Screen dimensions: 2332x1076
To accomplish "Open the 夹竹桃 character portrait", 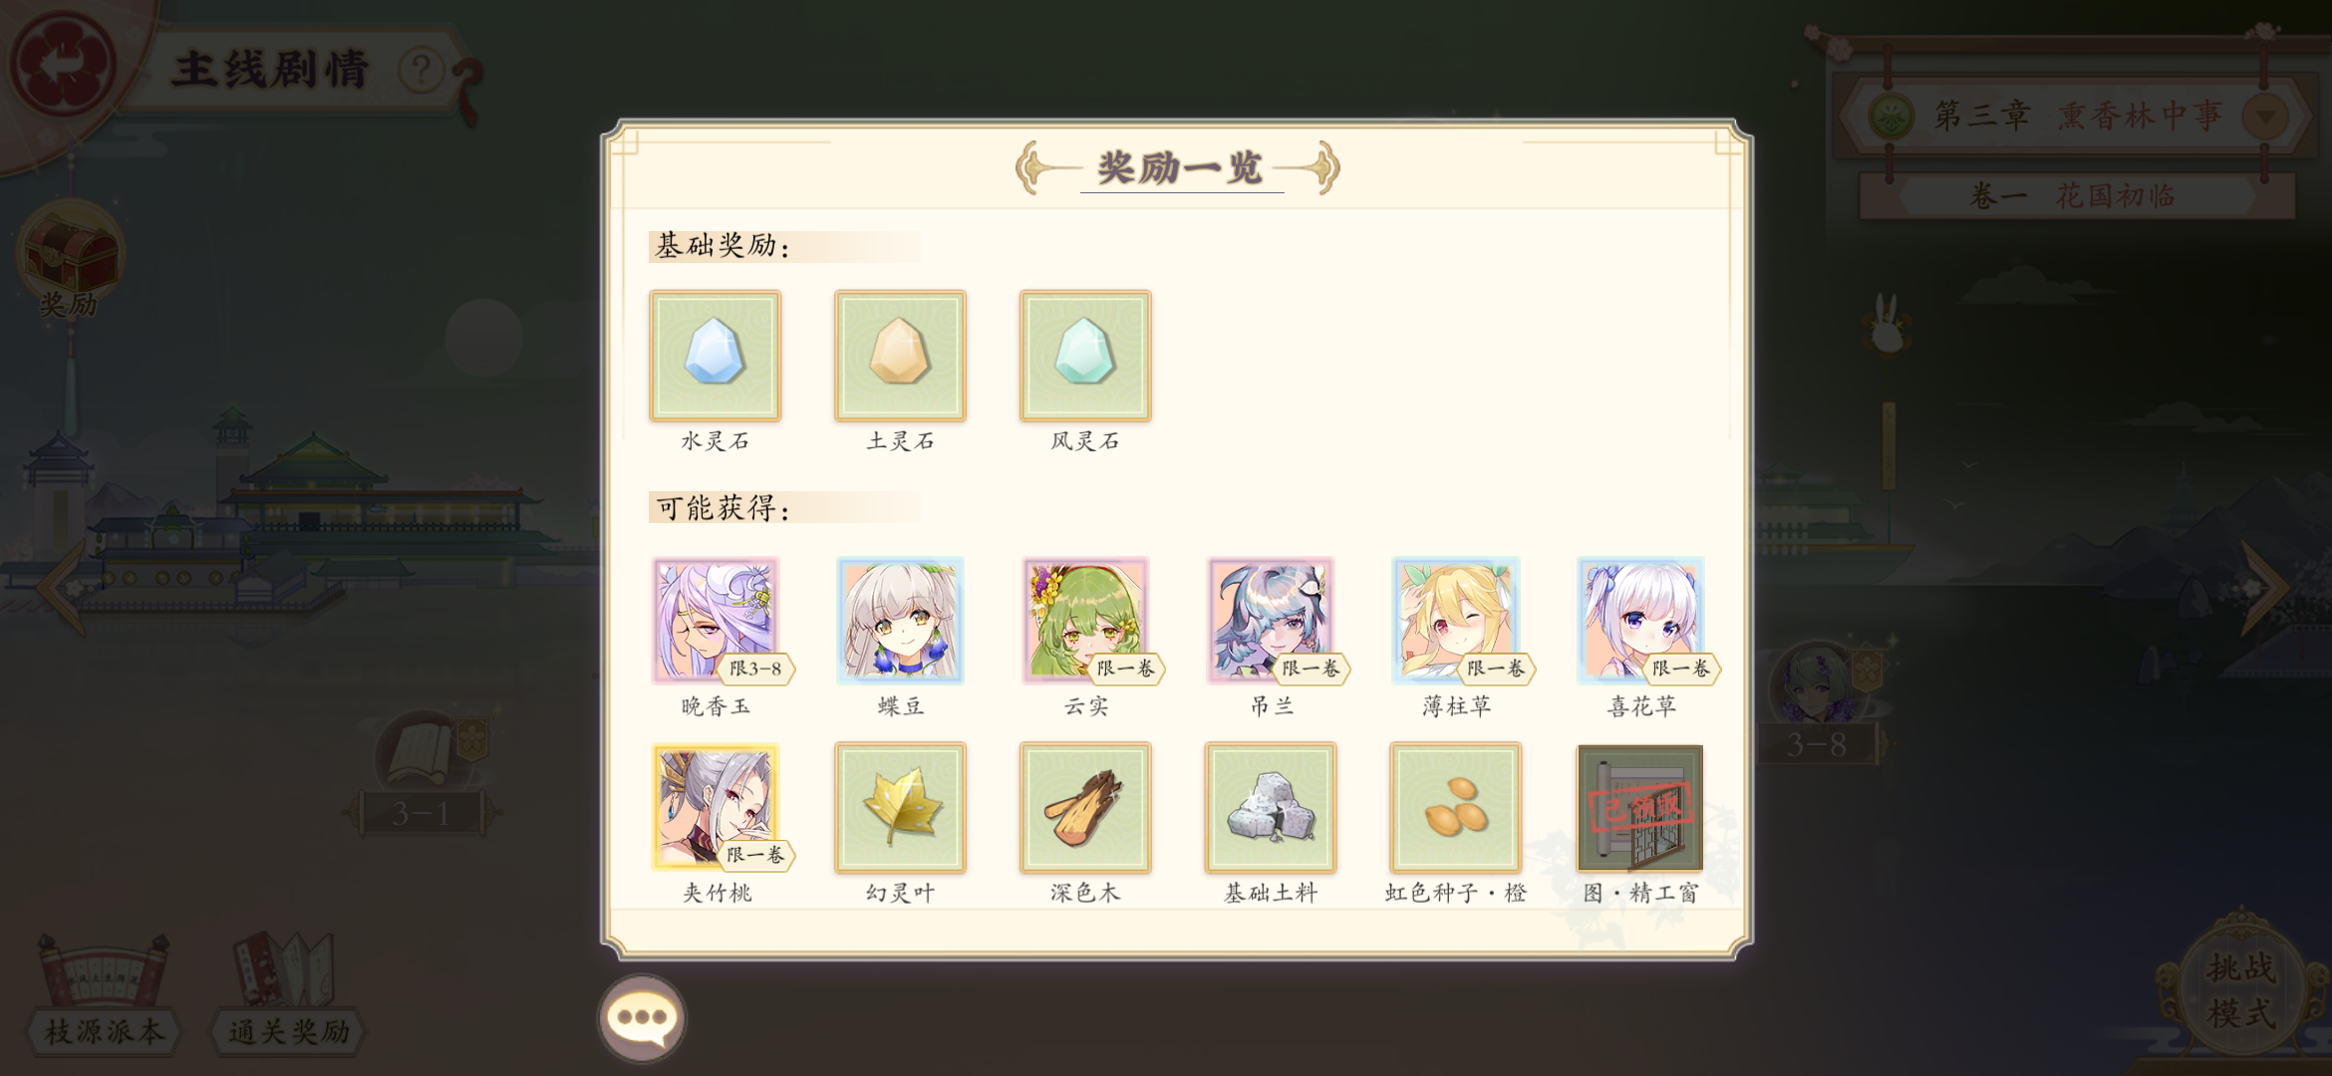I will 715,807.
